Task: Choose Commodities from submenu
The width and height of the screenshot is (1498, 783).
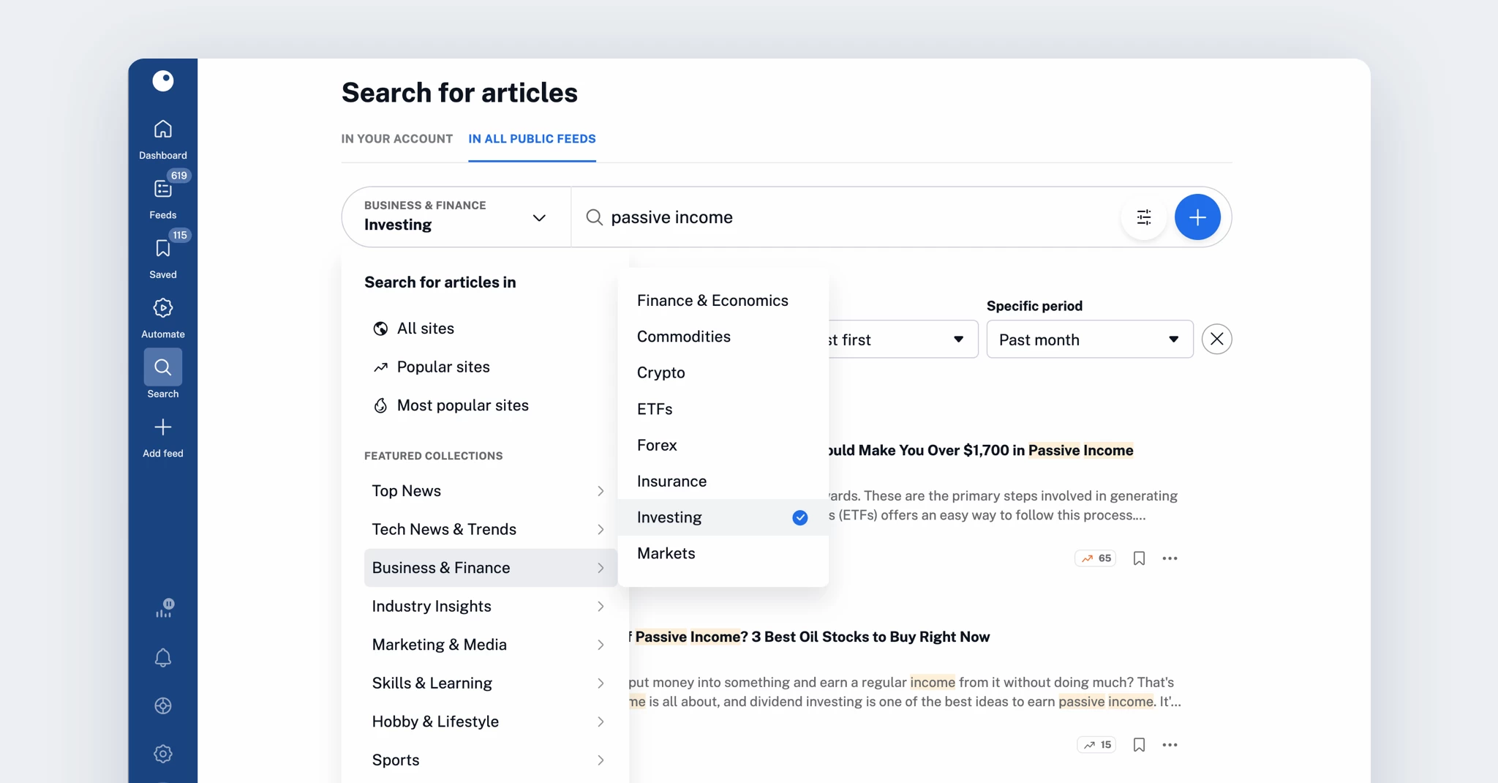Action: click(x=723, y=337)
